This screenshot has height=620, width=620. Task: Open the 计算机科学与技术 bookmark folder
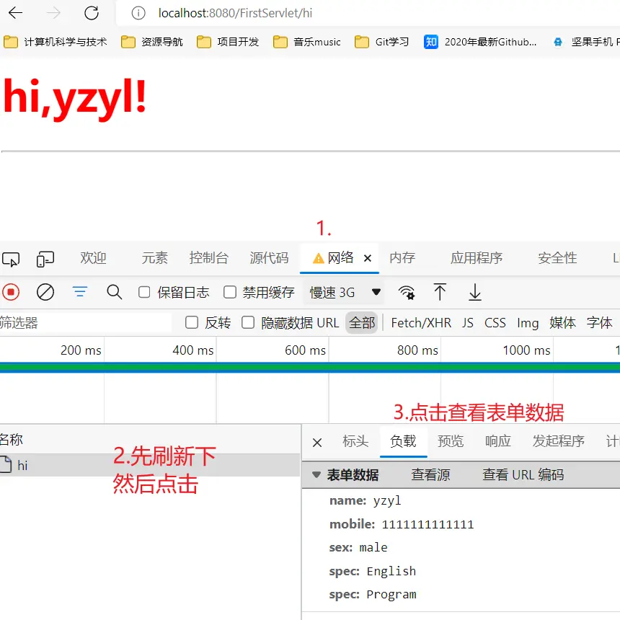pos(56,42)
